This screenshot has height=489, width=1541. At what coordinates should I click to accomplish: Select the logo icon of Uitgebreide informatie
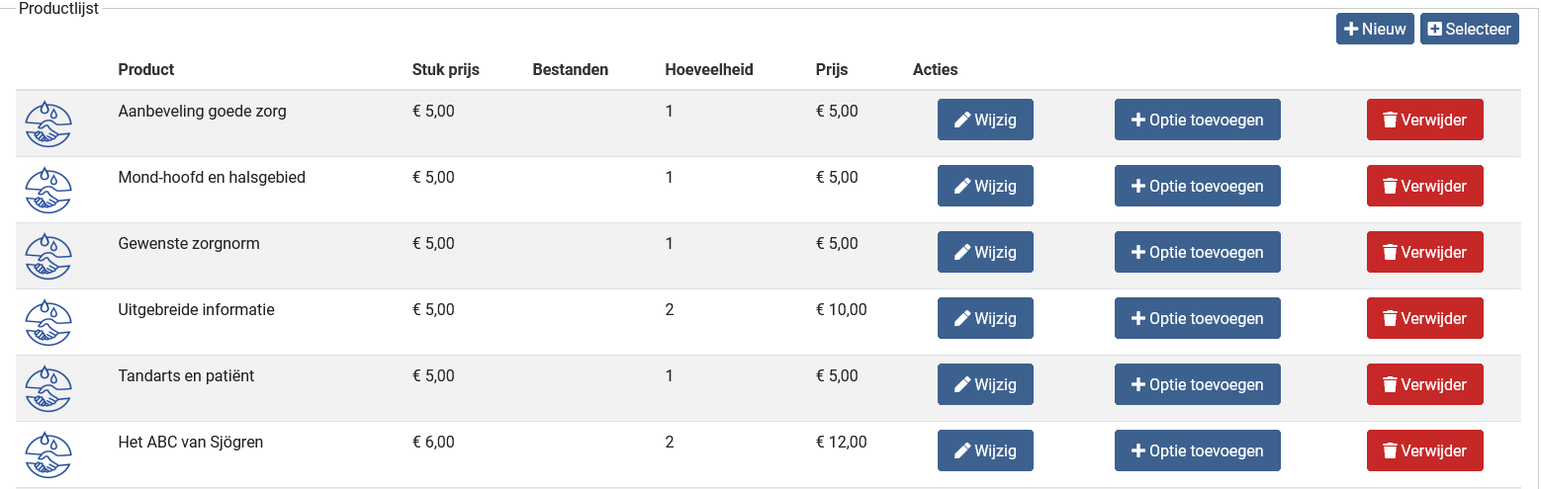48,322
